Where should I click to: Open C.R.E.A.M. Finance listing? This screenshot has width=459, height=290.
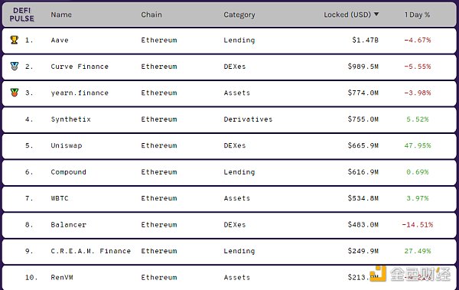[91, 251]
